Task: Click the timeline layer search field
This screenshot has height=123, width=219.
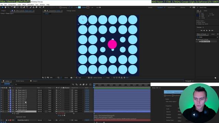Action: (x=42, y=84)
